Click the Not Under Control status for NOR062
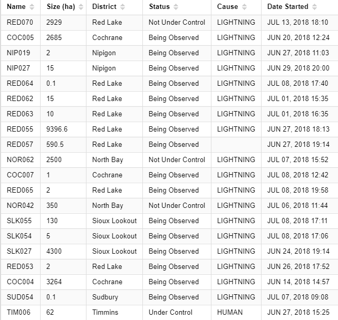 pyautogui.click(x=177, y=159)
